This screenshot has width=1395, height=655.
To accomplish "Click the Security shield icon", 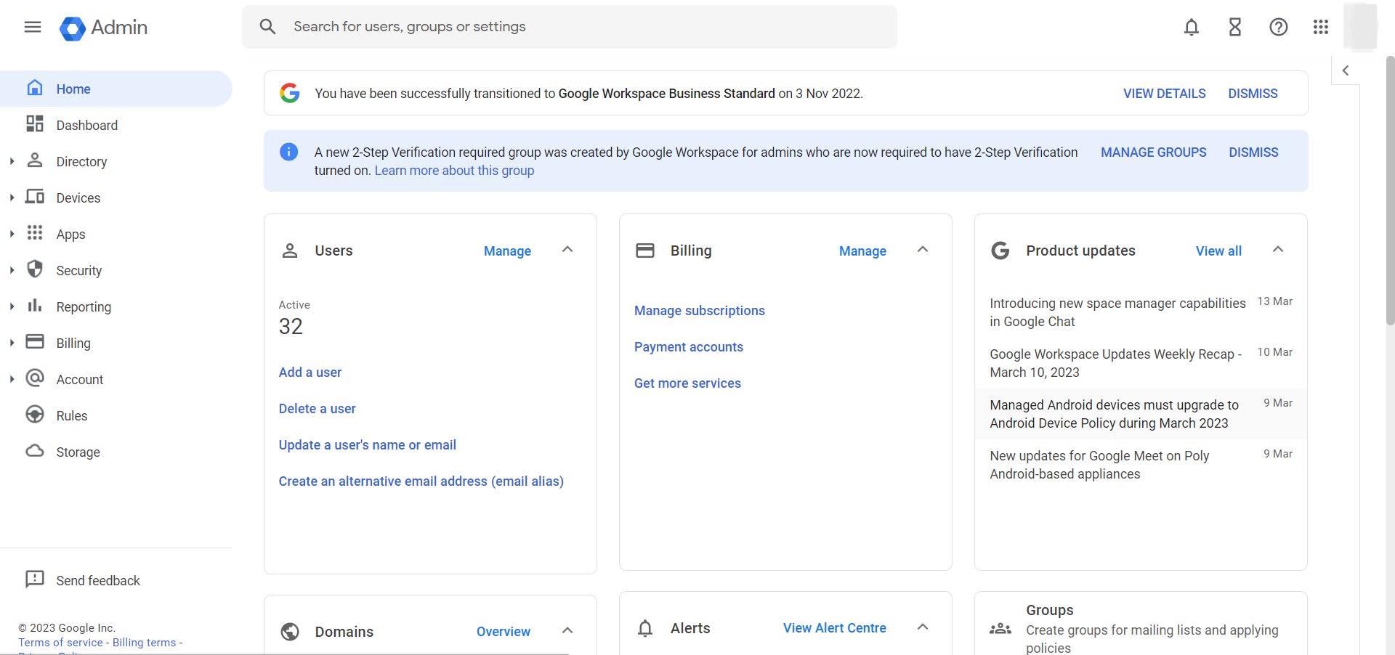I will pos(35,269).
